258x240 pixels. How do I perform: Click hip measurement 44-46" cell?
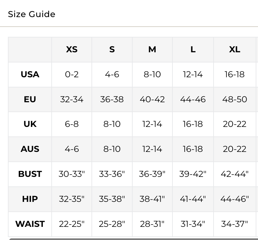pyautogui.click(x=235, y=199)
